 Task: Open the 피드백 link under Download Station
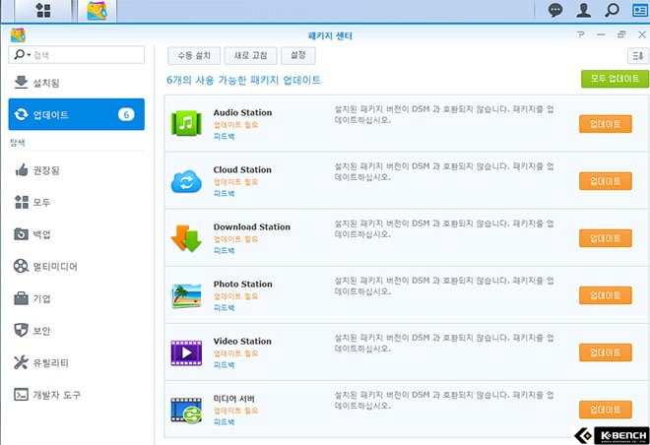[224, 250]
